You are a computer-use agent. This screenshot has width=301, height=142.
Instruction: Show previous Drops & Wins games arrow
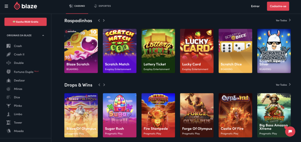[x=99, y=85]
